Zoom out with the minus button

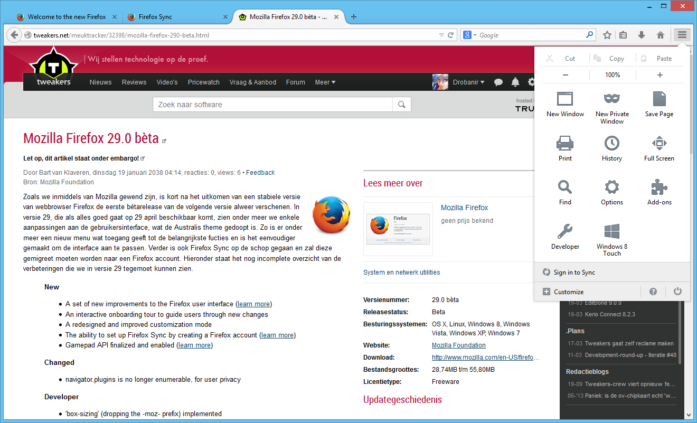(x=566, y=75)
